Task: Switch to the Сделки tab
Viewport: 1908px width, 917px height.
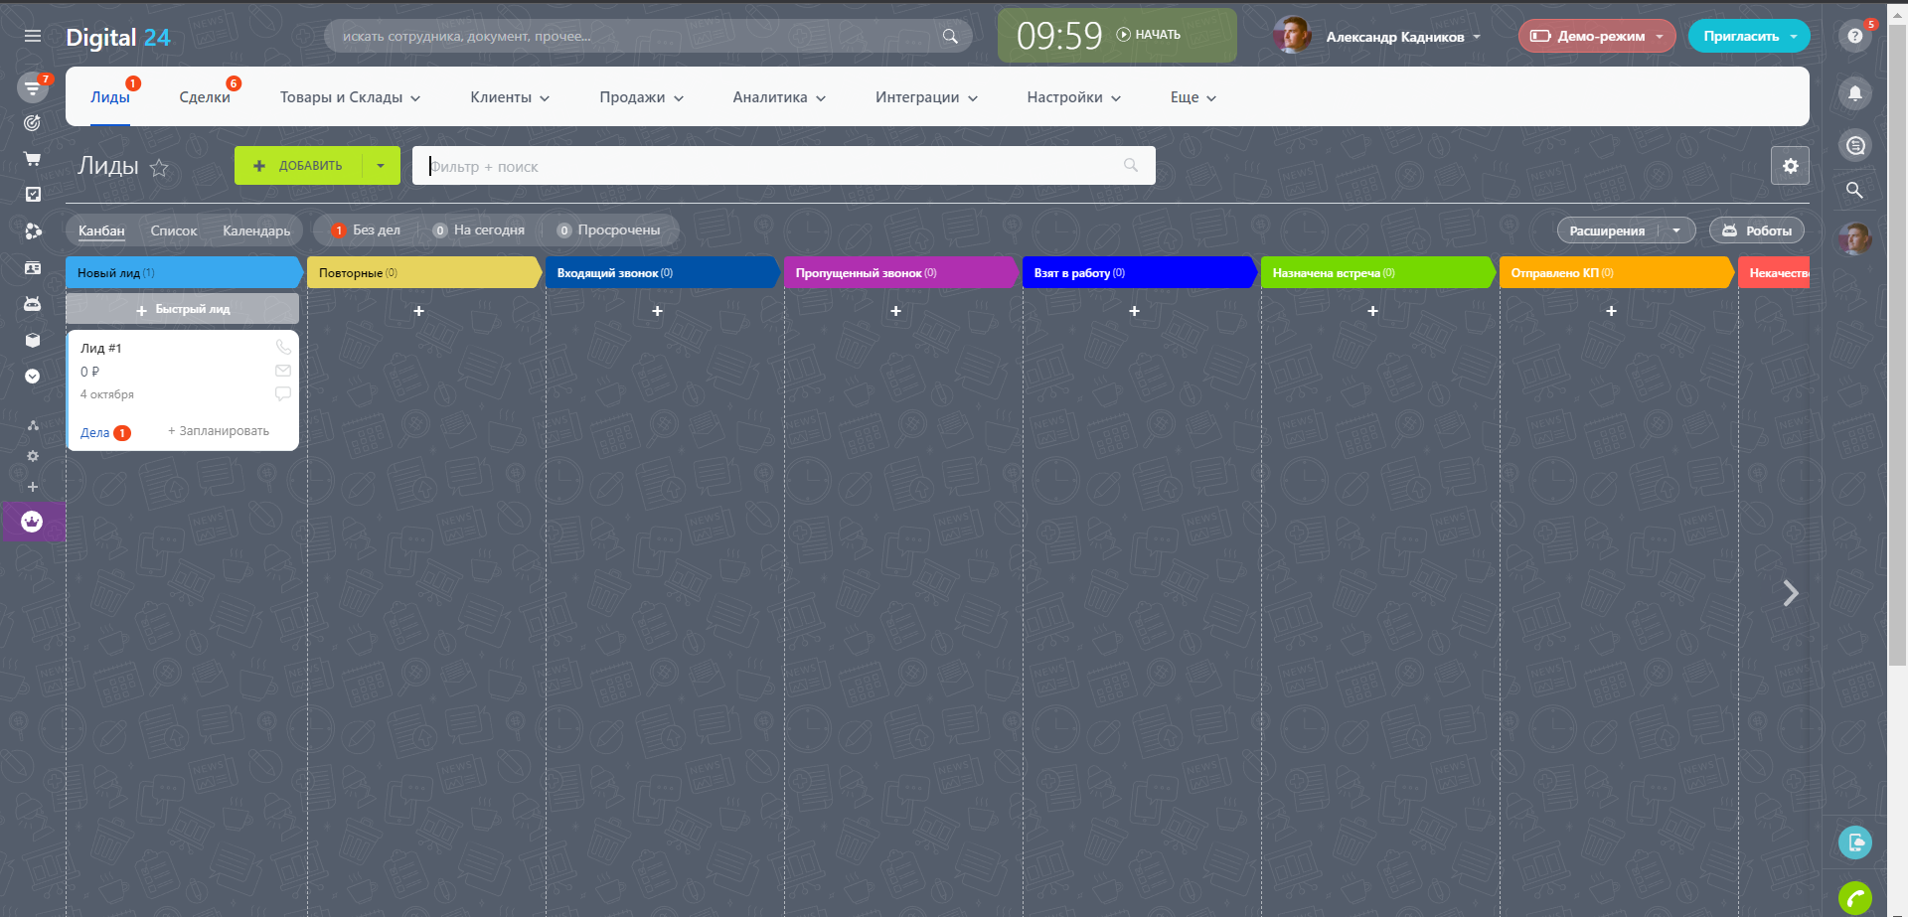Action: click(205, 97)
